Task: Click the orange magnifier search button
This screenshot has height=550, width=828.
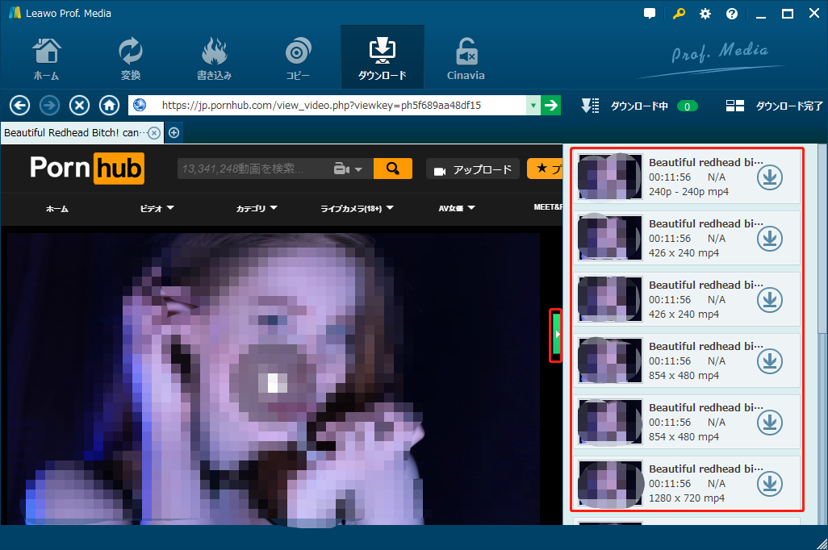Action: [x=393, y=169]
